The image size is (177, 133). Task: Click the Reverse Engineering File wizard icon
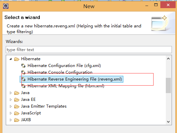pyautogui.click(x=23, y=79)
